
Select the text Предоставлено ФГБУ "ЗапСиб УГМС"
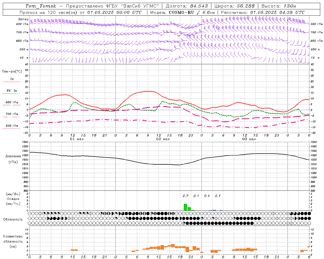point(112,6)
